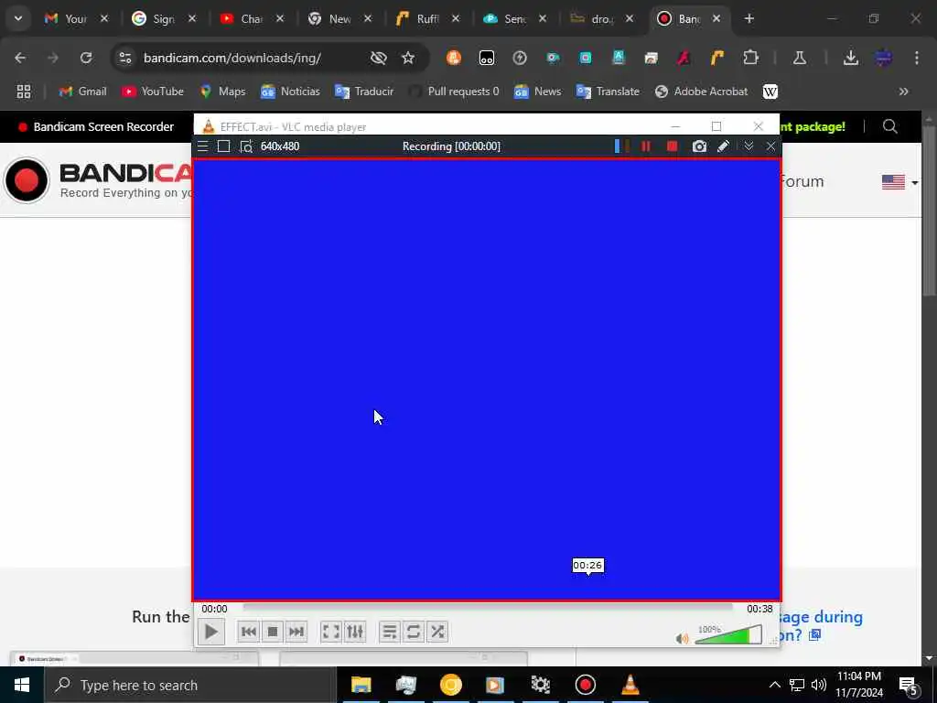Open language selector US flag dropdown
The image size is (937, 703).
coord(900,182)
